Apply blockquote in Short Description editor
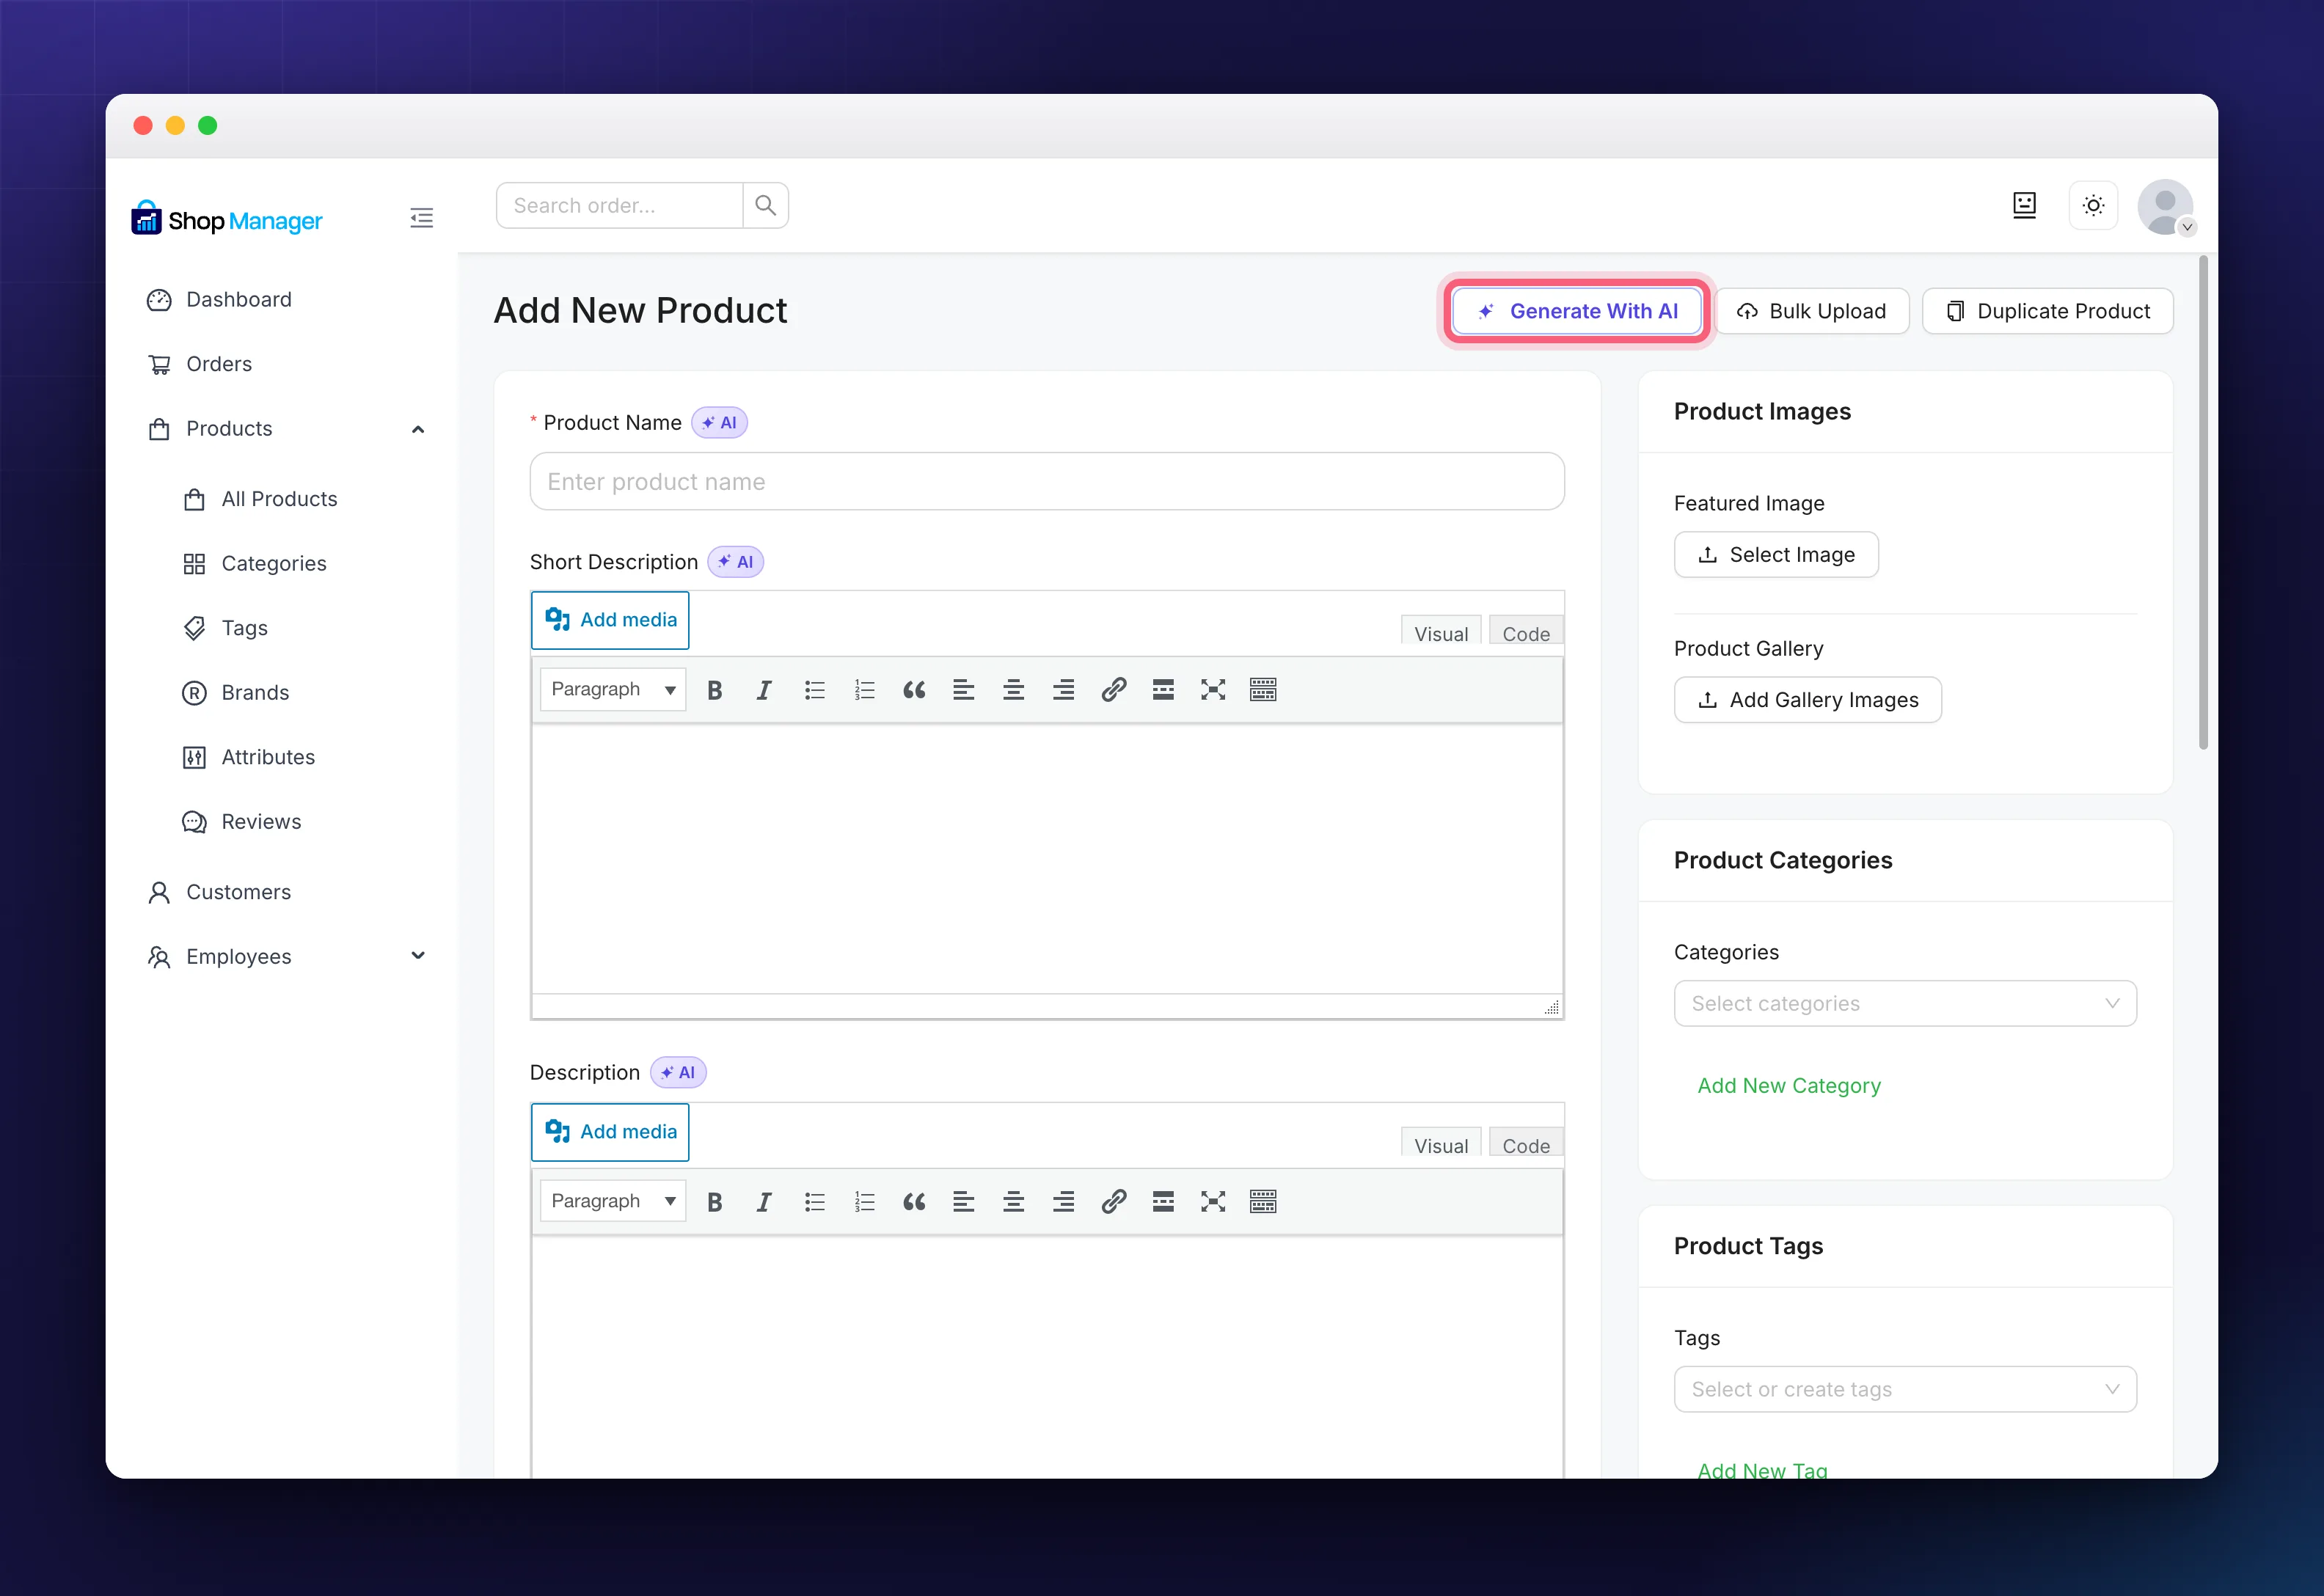The width and height of the screenshot is (2324, 1596). click(914, 690)
